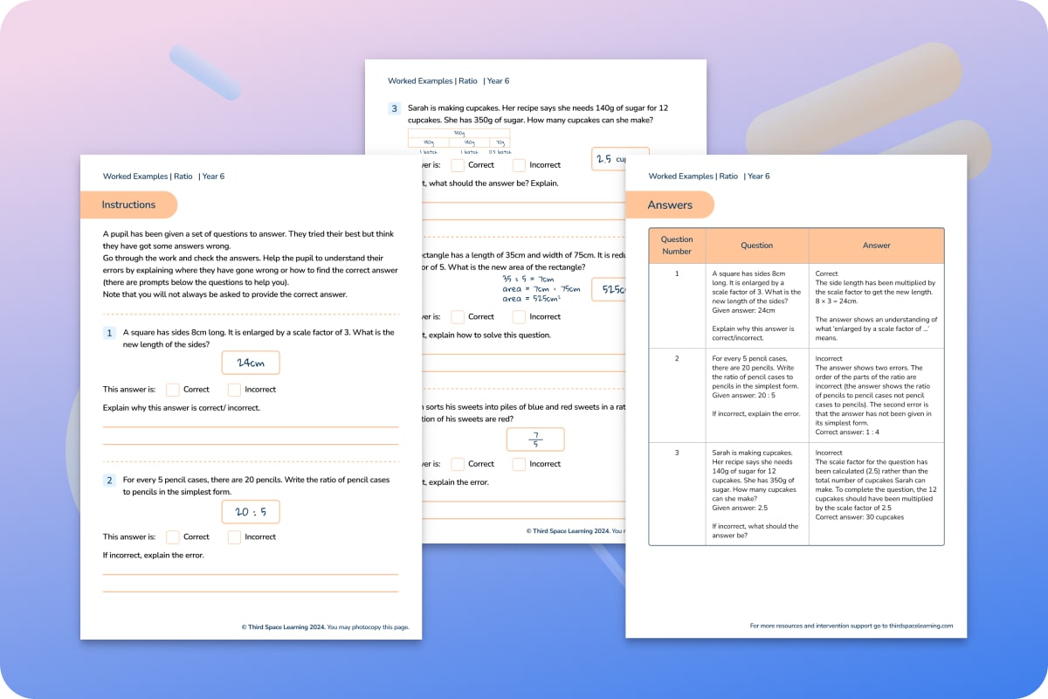Check Correct for the sweets fraction question

[x=457, y=464]
